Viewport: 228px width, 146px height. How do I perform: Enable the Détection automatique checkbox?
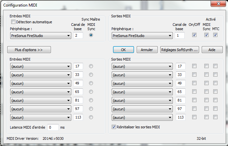pyautogui.click(x=13, y=22)
